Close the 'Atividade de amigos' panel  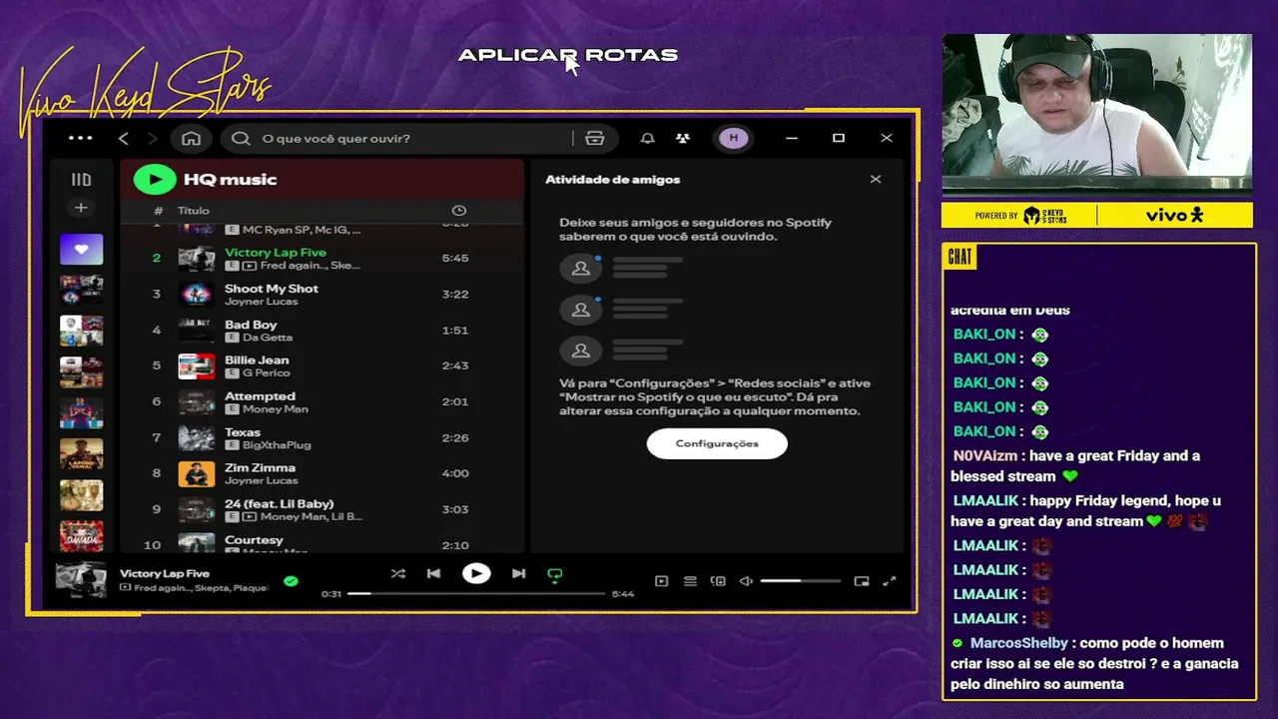(x=876, y=180)
